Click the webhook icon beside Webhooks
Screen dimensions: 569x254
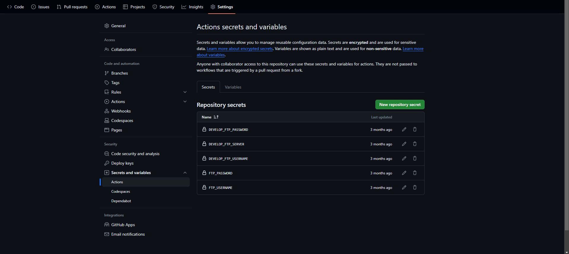point(107,111)
